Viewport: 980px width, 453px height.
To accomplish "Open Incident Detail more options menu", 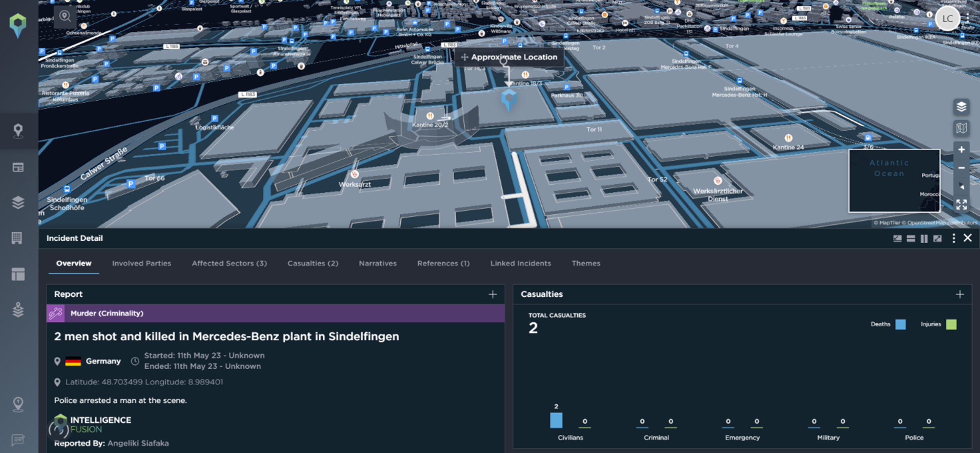I will [954, 238].
